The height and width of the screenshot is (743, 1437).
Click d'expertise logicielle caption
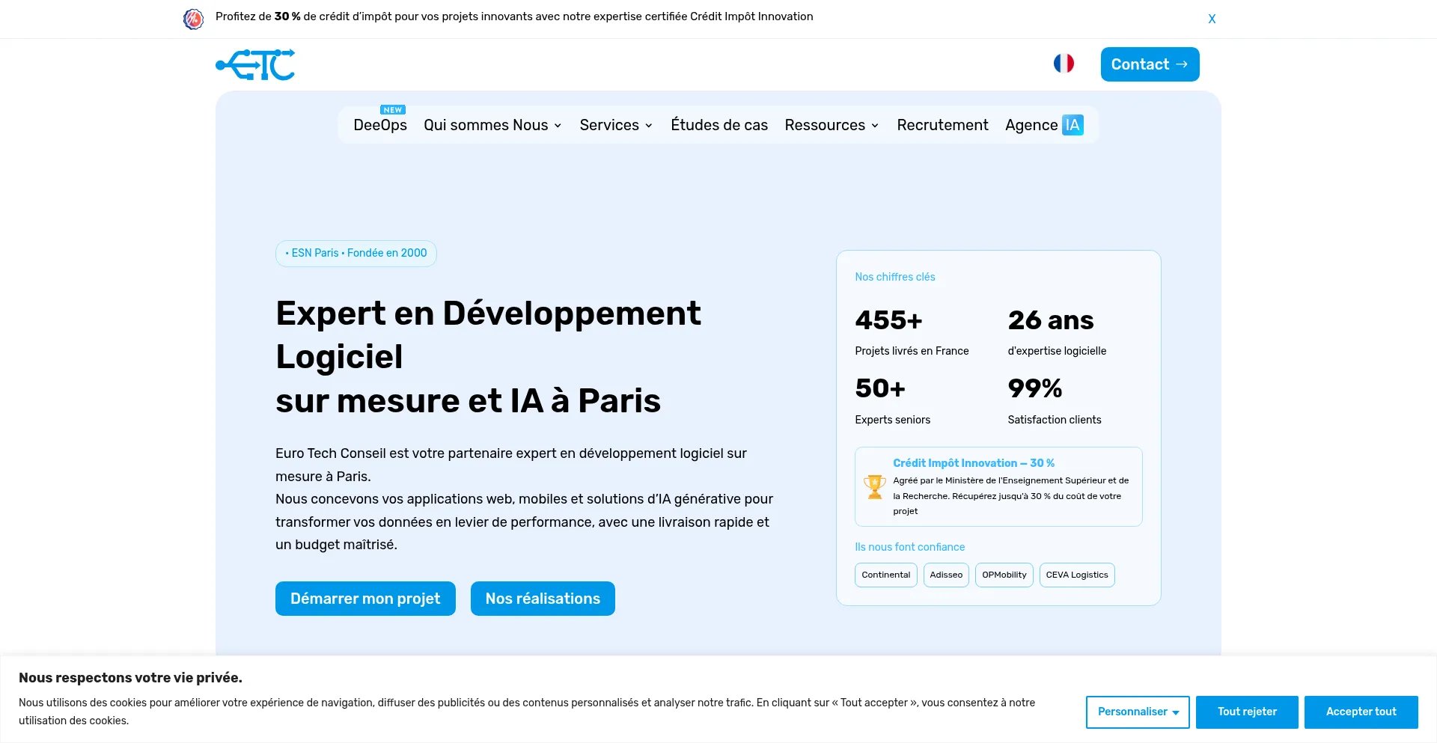coord(1057,351)
